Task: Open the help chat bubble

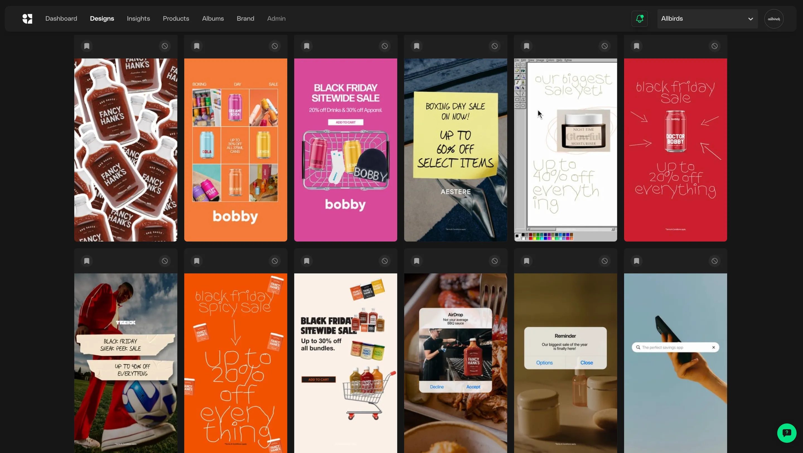Action: (787, 433)
